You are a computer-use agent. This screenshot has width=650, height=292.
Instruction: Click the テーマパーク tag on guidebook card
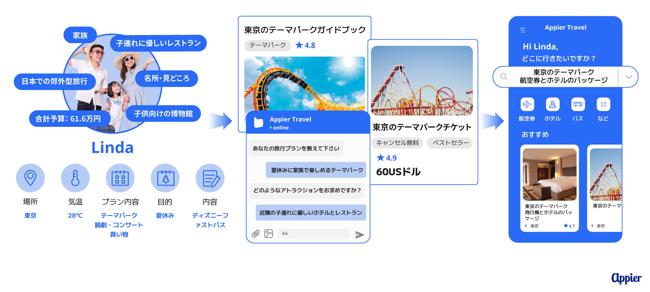(267, 45)
